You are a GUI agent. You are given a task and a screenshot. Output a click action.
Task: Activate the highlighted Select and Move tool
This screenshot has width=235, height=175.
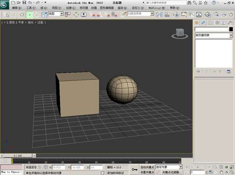(x=30, y=15)
